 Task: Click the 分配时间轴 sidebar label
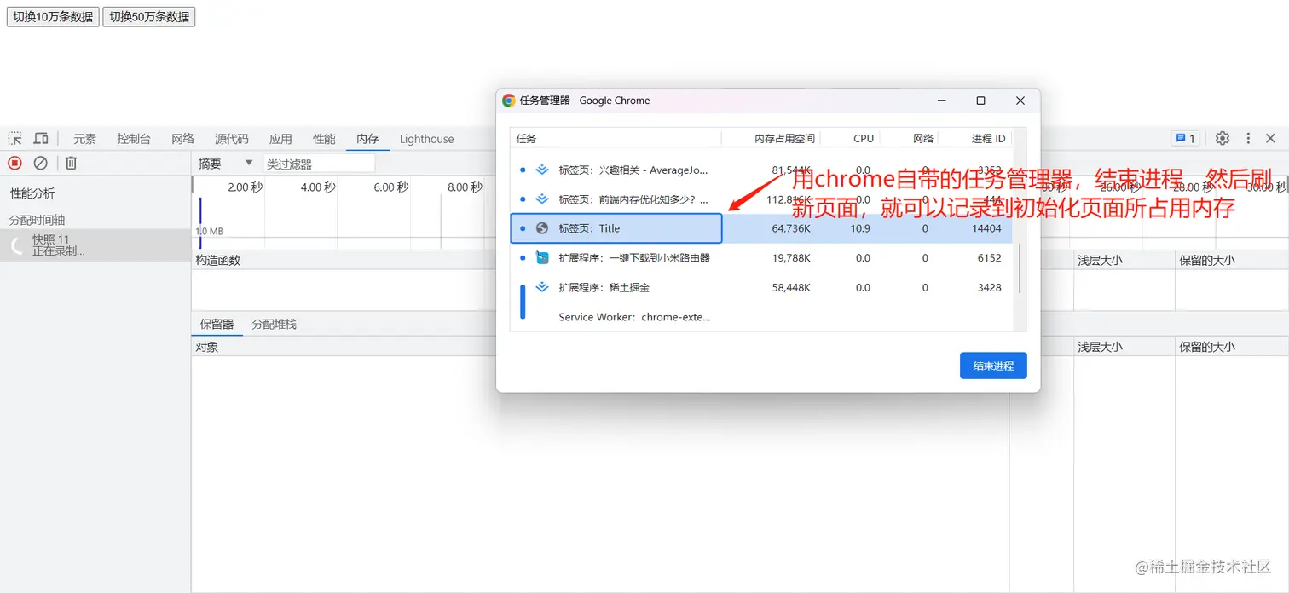coord(38,220)
